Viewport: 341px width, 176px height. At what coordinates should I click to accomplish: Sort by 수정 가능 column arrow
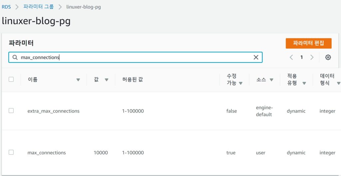pyautogui.click(x=240, y=83)
